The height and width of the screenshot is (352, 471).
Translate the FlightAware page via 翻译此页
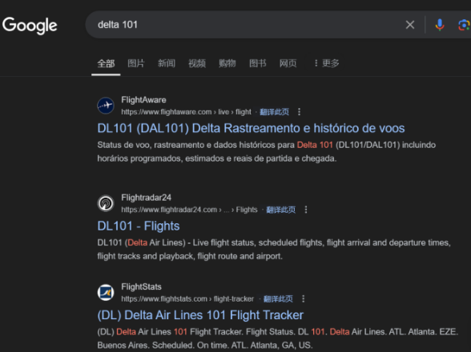point(274,112)
